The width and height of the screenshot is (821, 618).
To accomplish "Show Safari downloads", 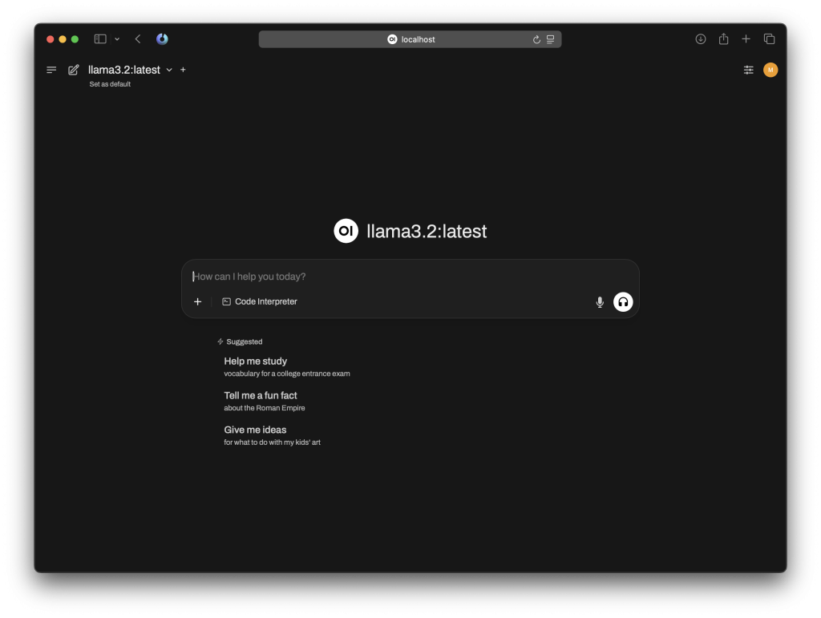I will point(701,38).
